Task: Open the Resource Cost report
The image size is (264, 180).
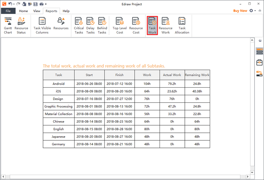Action: point(136,25)
